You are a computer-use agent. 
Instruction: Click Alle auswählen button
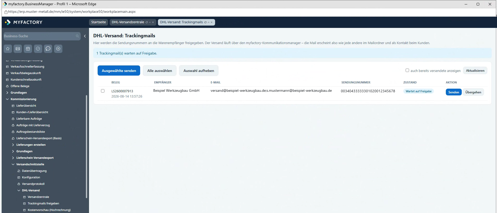click(x=159, y=71)
